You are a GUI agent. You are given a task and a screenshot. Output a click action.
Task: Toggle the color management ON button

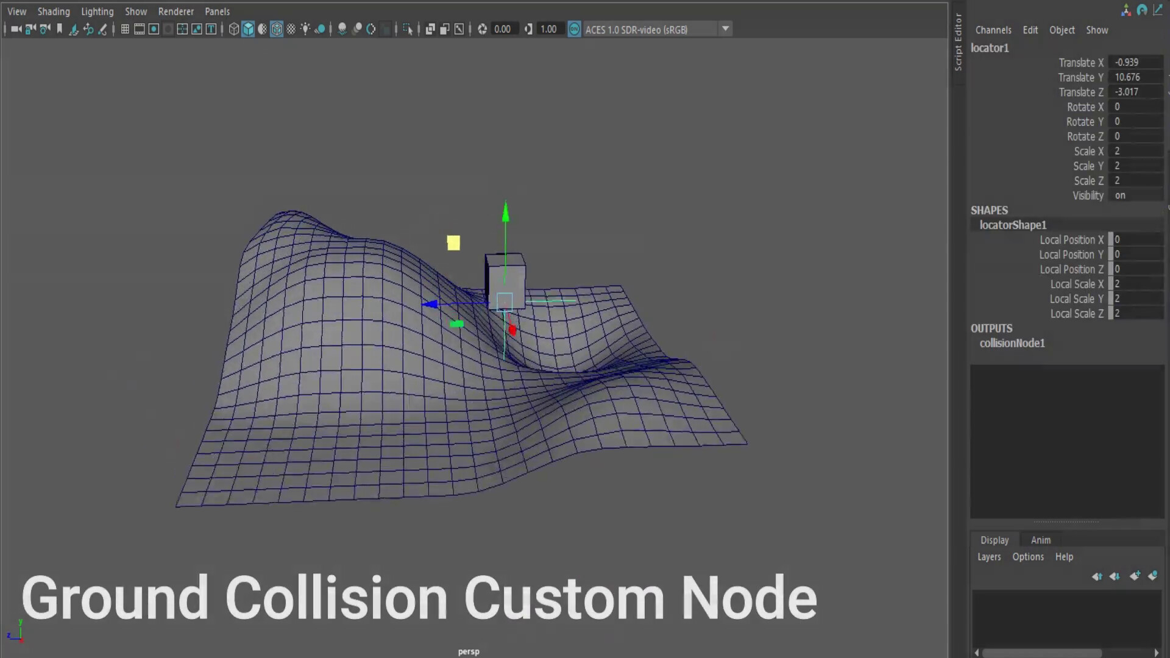[573, 29]
